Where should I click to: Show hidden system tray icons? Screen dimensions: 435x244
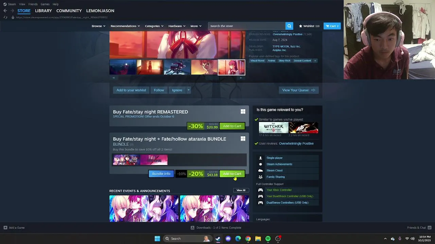coord(385,239)
